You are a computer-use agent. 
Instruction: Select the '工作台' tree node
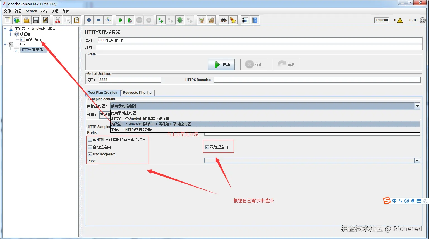(20, 45)
